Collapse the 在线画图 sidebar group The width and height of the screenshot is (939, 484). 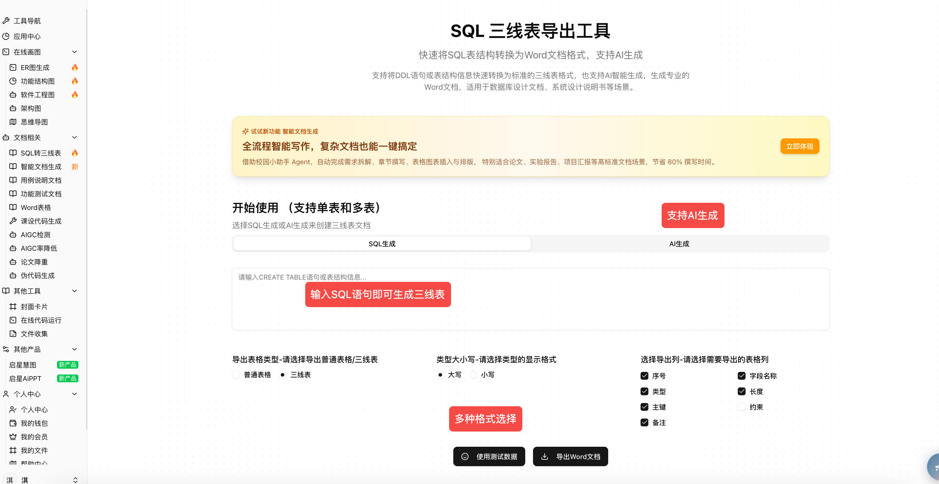click(75, 52)
